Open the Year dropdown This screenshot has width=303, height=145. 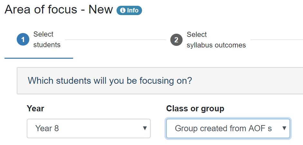89,128
